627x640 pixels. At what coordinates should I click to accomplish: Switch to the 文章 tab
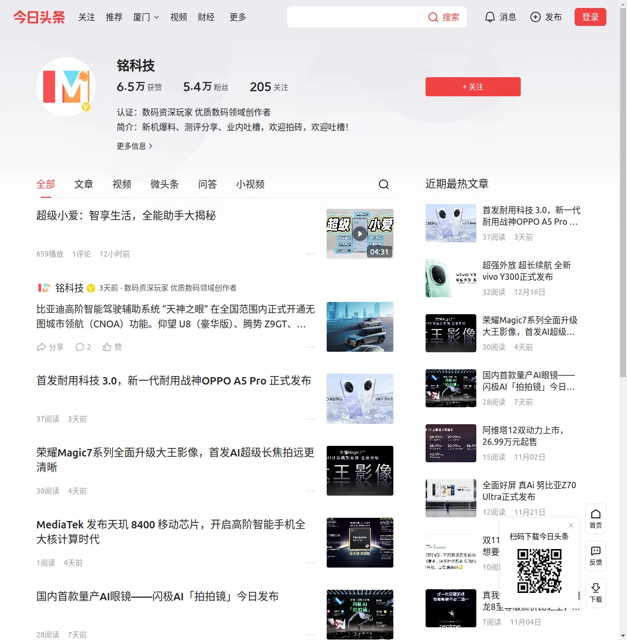coord(84,184)
